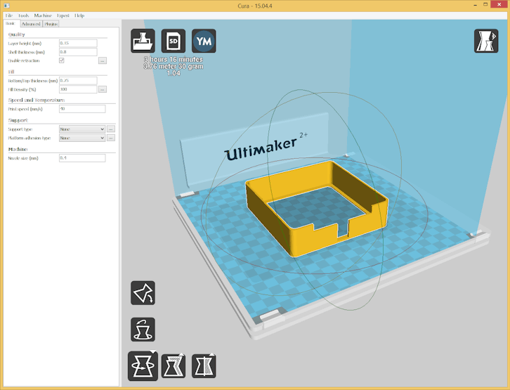
Task: Open the View mode icon at top right
Action: 486,41
